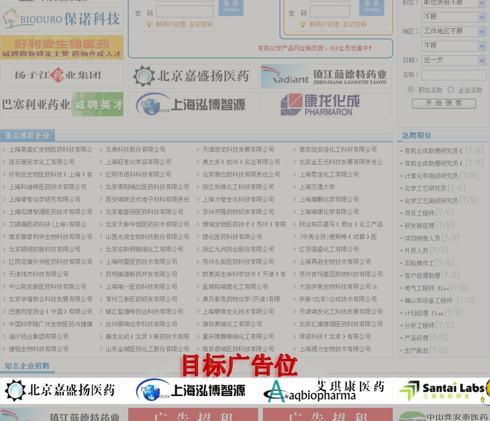This screenshot has height=421, width=490.
Task: Switch to the 重点推荐企业 tab
Action: click(27, 136)
